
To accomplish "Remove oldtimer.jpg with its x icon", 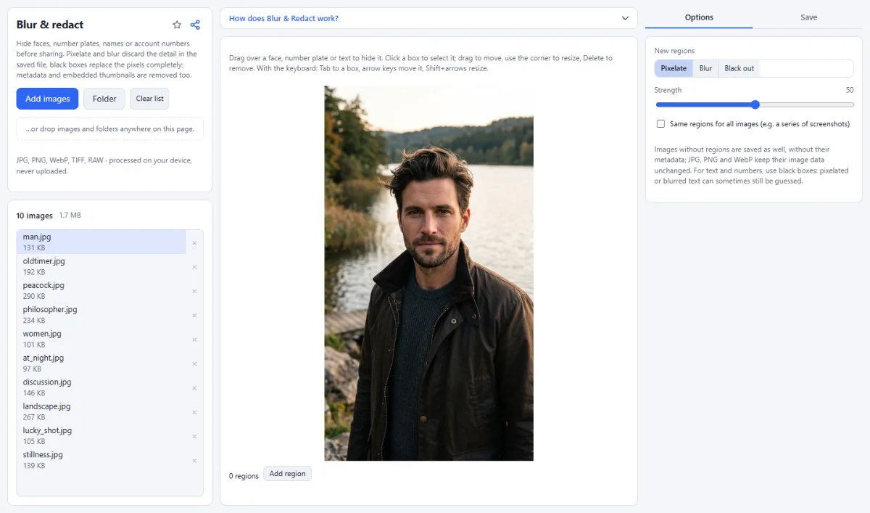I will pyautogui.click(x=194, y=267).
